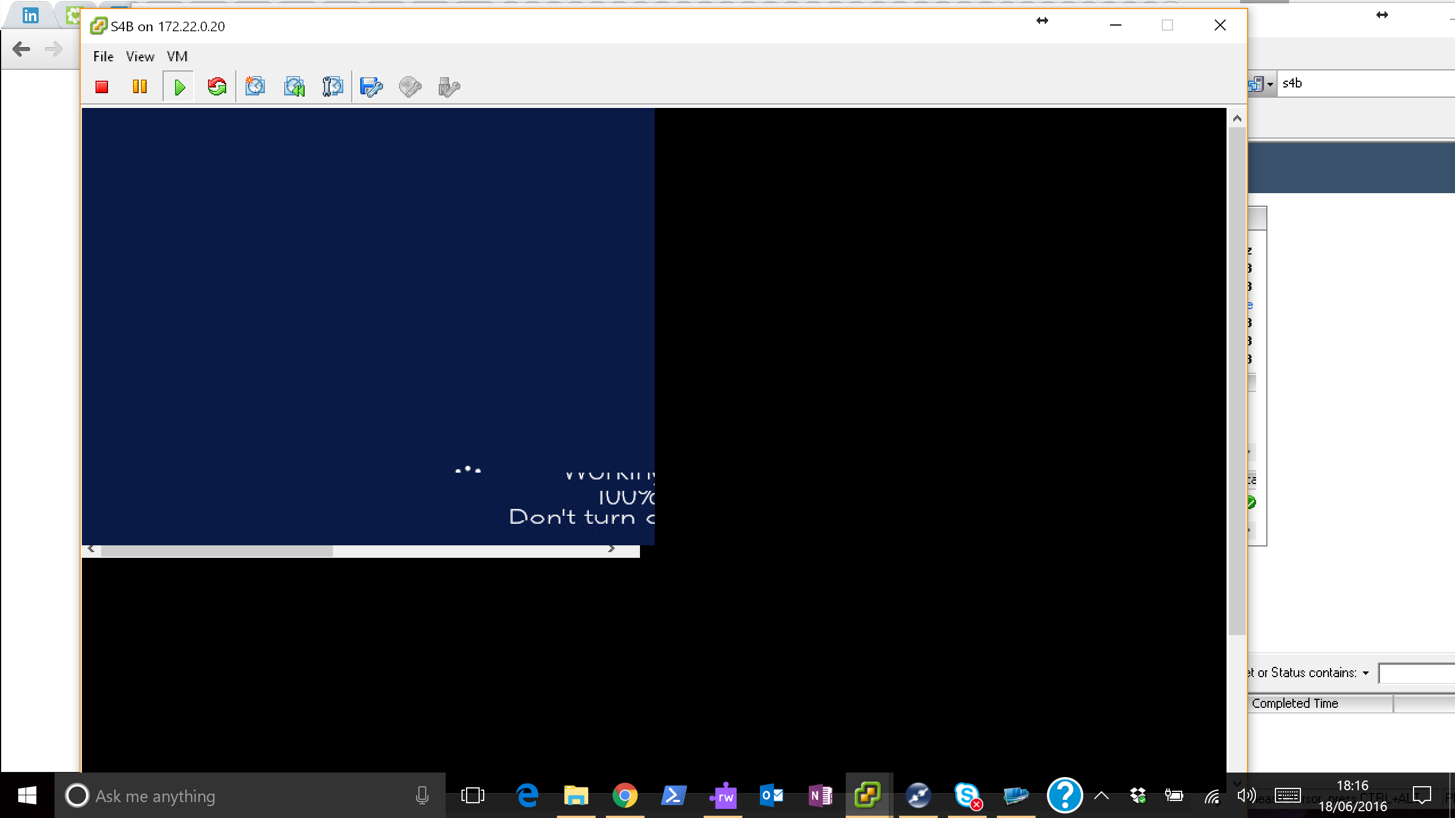Suspend the virtual machine

(139, 86)
